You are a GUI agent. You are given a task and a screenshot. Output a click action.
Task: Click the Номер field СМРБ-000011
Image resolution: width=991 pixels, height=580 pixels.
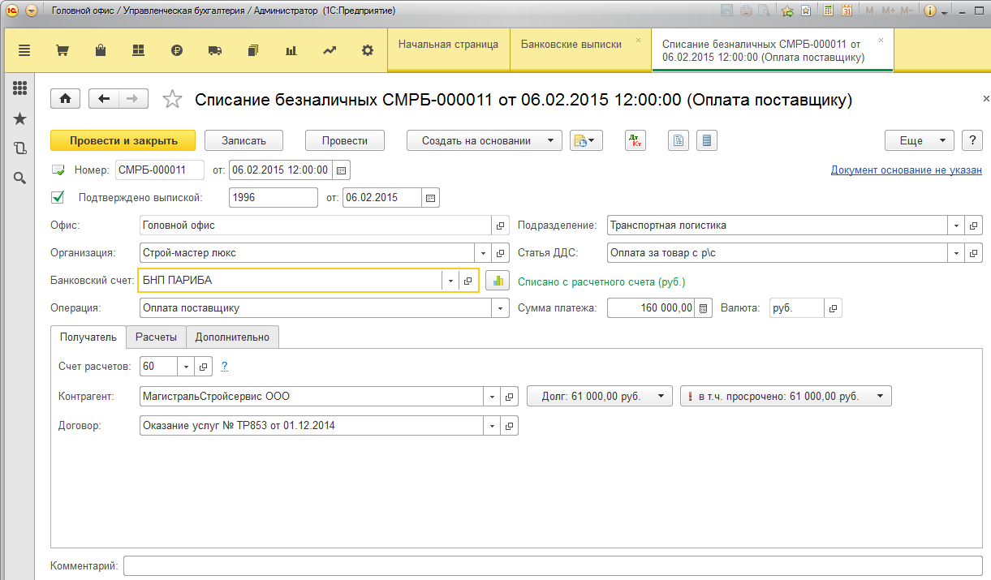[159, 170]
